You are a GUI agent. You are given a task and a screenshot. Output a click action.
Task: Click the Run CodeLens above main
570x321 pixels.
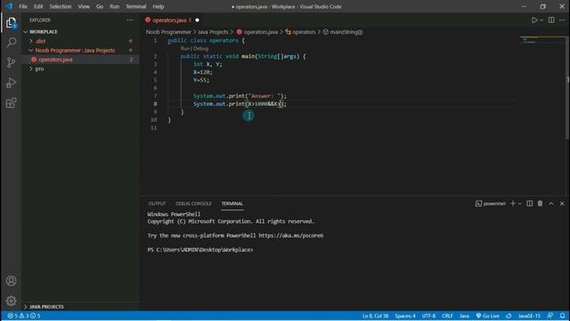click(x=184, y=48)
